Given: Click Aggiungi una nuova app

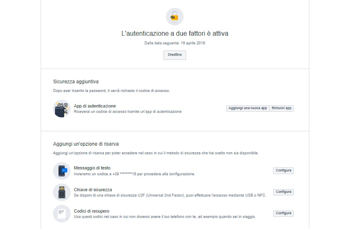Looking at the screenshot, I should coord(248,108).
